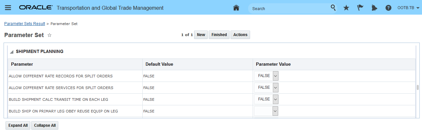Viewport: 422px width, 131px height.
Task: Go to the Home page icon
Action: click(236, 8)
